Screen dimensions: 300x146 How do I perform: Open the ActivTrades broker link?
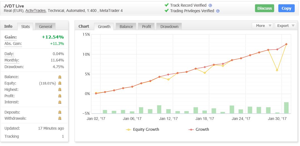click(36, 11)
